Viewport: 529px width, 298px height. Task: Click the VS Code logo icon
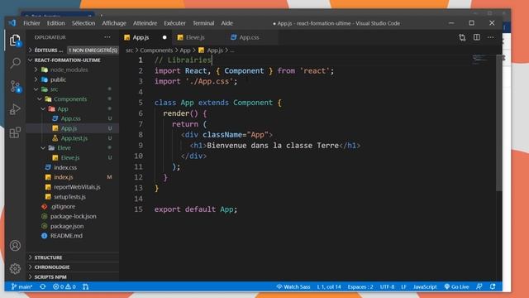12,23
